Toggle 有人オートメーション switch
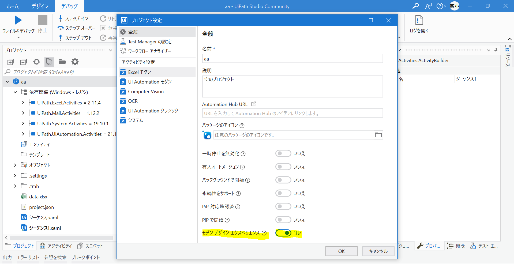Viewport: 514px width, 264px height. click(283, 167)
